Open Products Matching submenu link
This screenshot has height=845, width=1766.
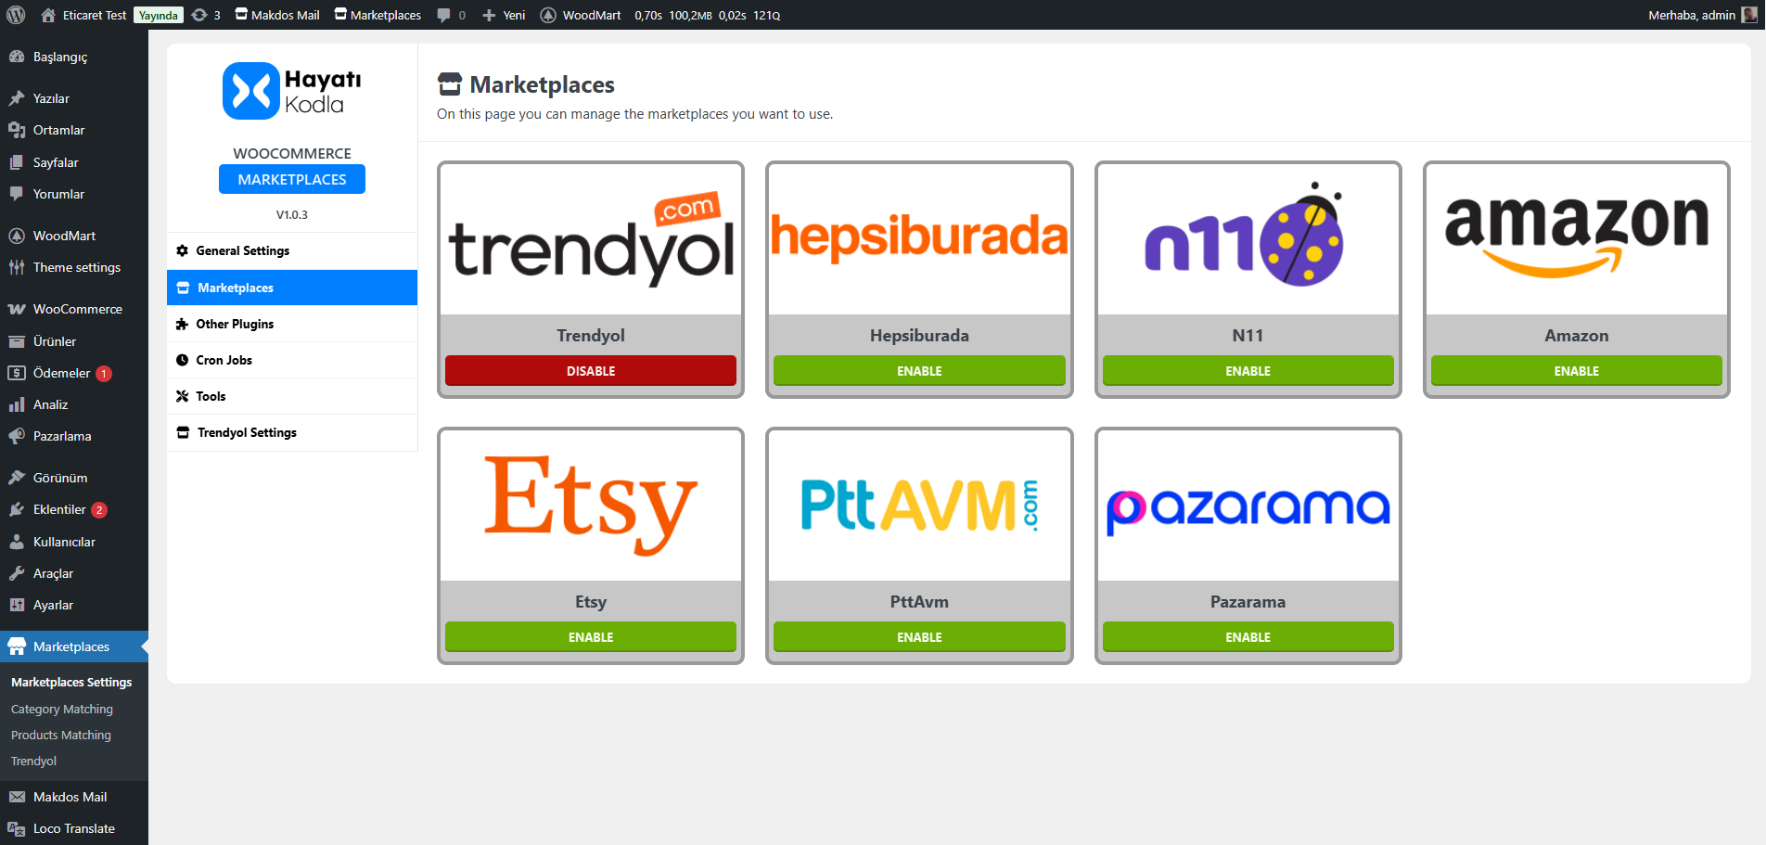pos(61,735)
